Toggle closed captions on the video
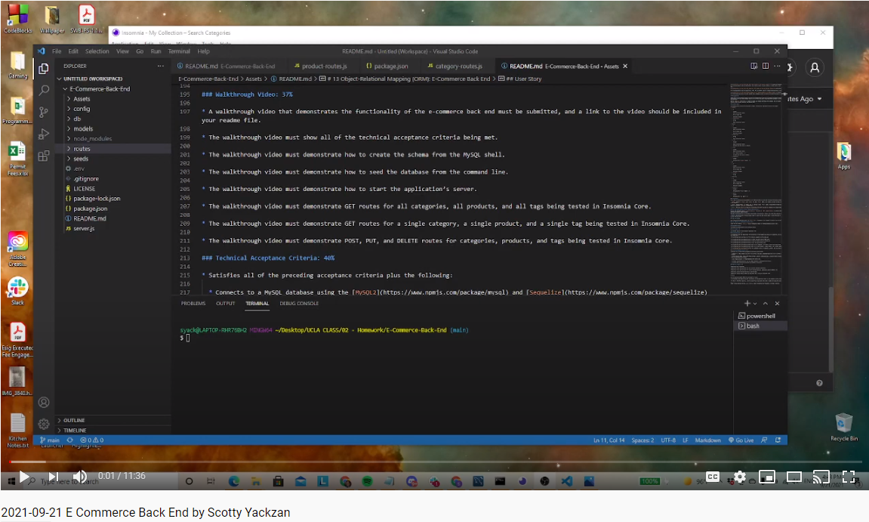Image resolution: width=869 pixels, height=522 pixels. [x=713, y=477]
